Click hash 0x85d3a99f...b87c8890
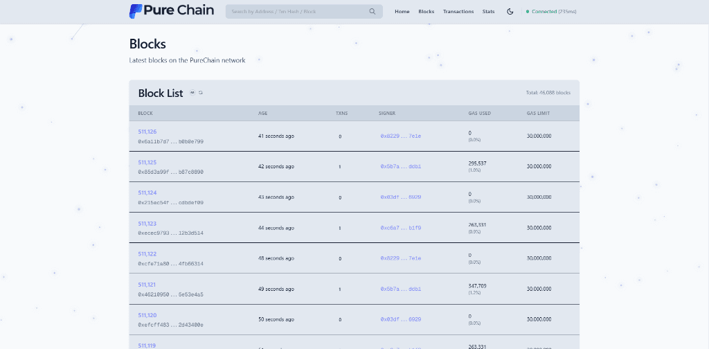 tap(171, 172)
